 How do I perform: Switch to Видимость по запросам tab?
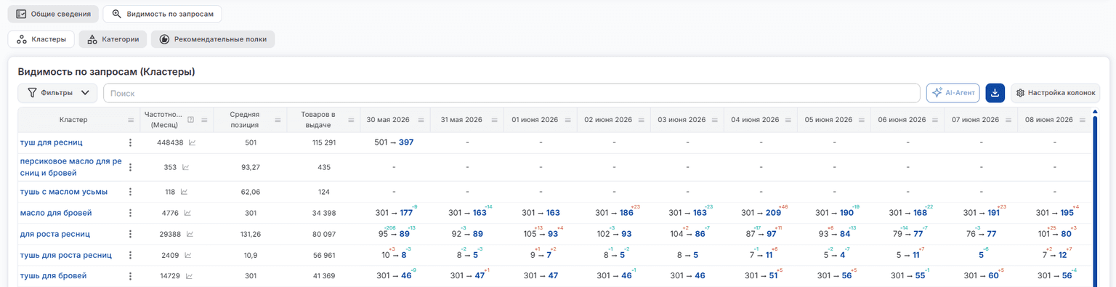click(163, 14)
